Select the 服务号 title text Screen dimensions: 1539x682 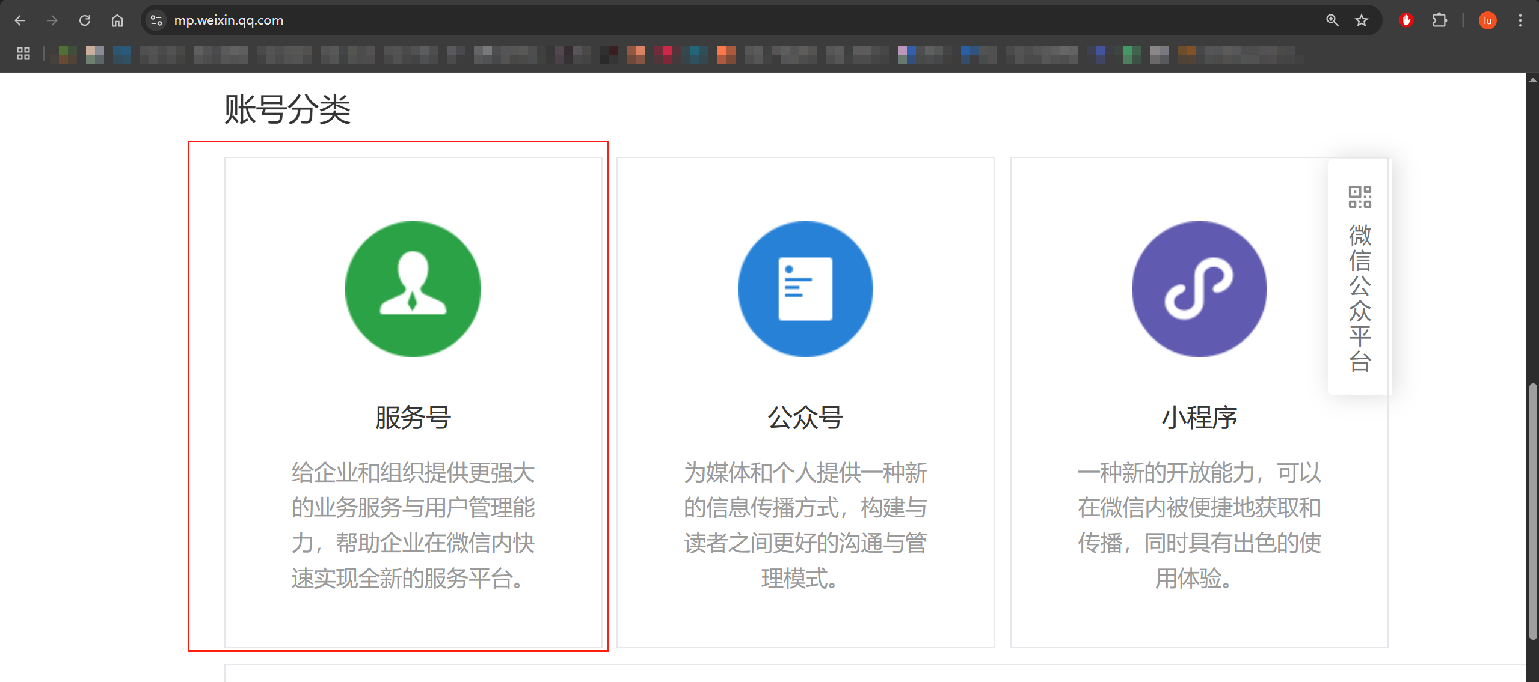pos(413,417)
